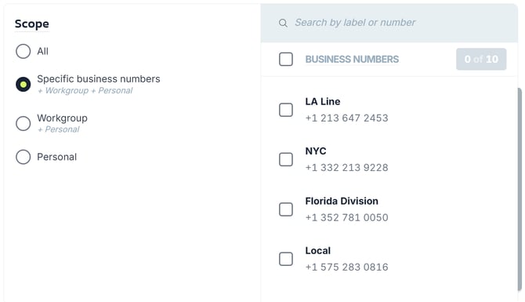Tick the Local number checkbox

pos(286,259)
